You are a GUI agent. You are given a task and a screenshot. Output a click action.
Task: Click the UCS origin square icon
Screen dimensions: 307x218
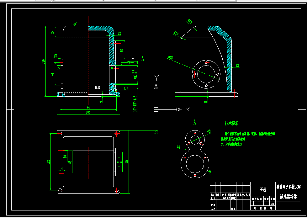[156, 109]
